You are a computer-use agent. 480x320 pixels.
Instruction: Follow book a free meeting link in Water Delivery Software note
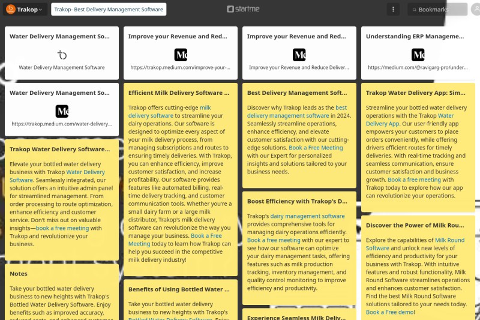point(62,228)
